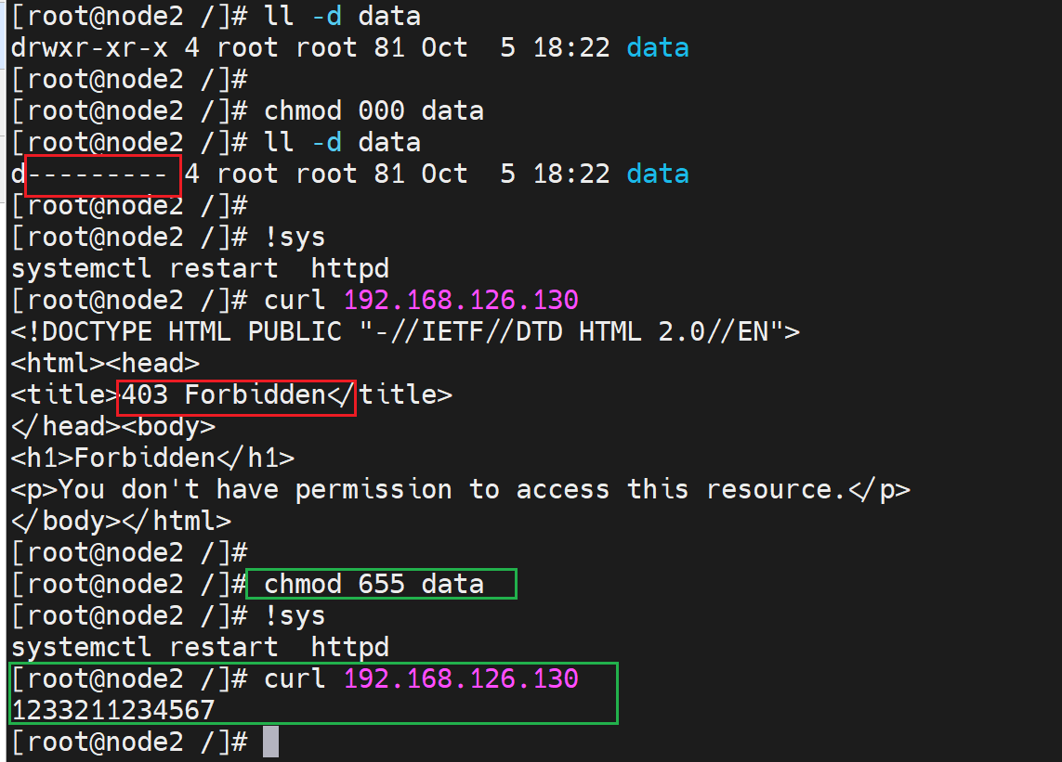Click the "chmod 000 data" command
The width and height of the screenshot is (1062, 762).
coord(374,111)
